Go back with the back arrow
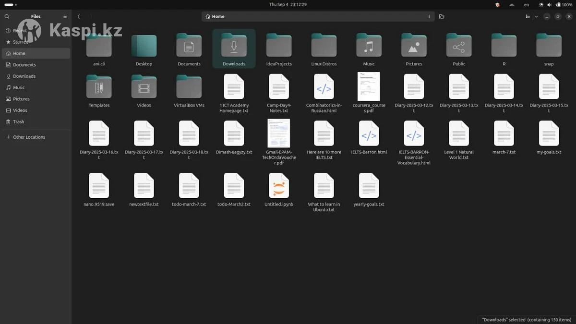This screenshot has width=576, height=324. 79,16
